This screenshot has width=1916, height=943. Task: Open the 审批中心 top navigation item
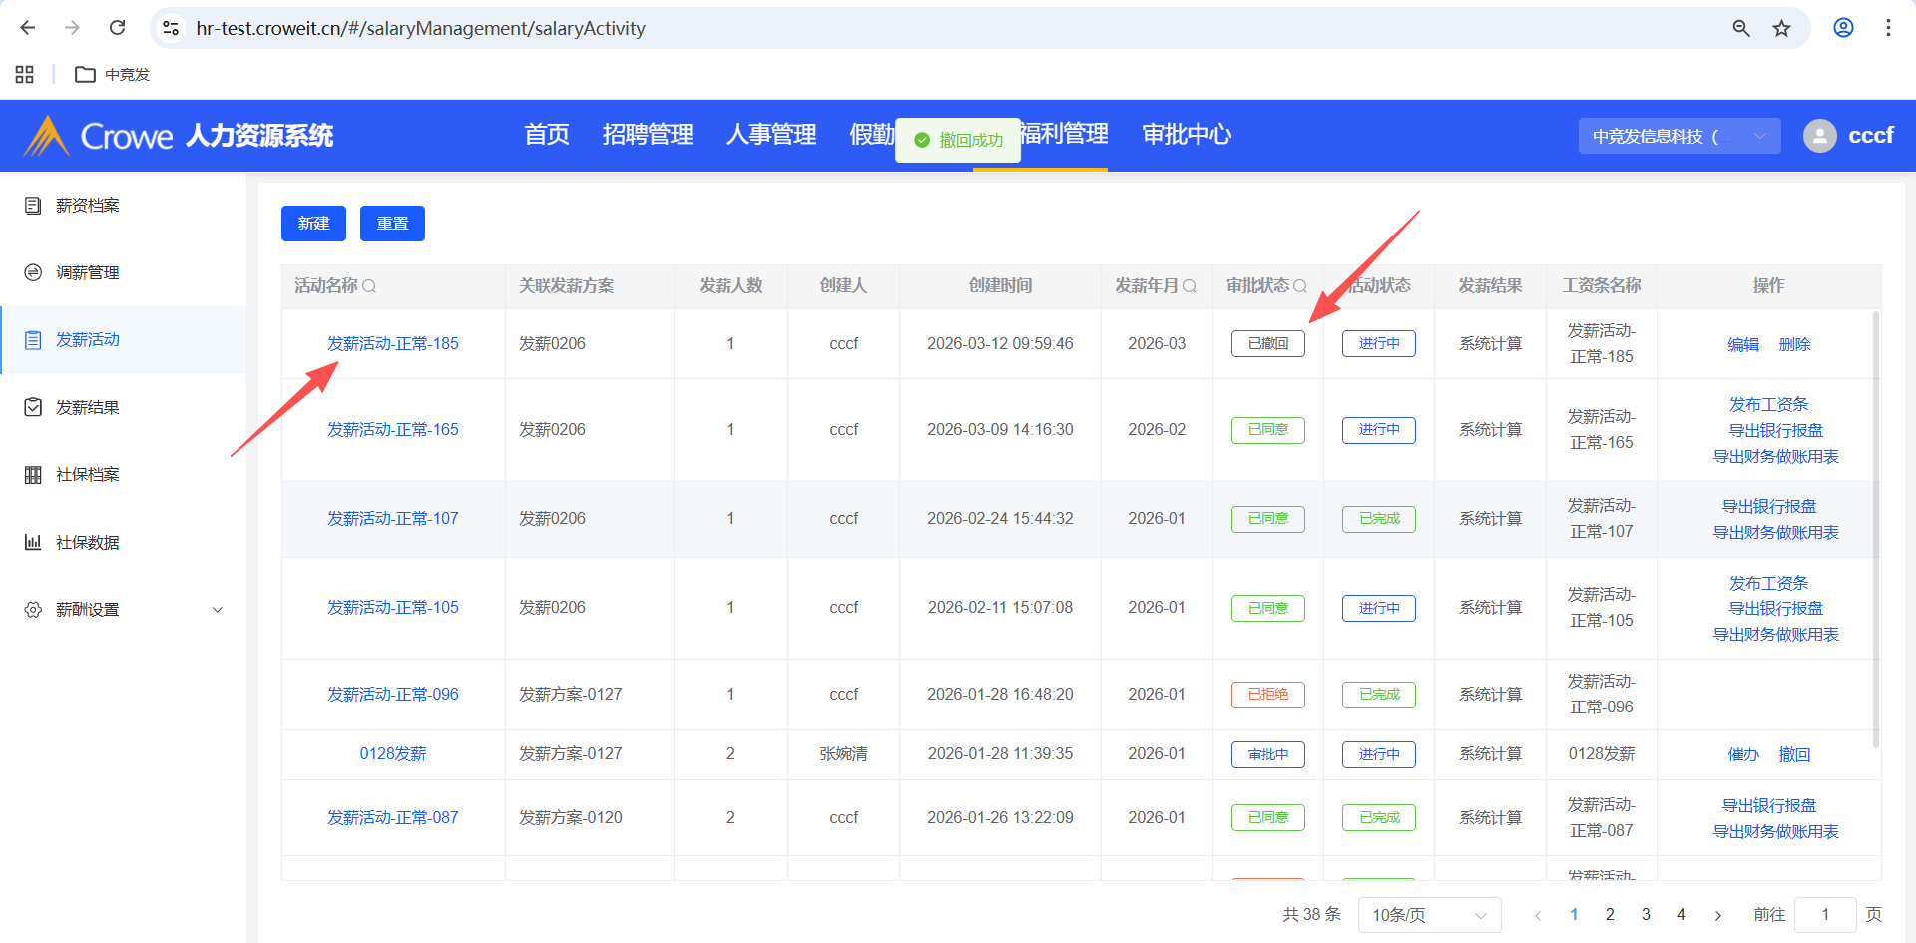(1187, 134)
